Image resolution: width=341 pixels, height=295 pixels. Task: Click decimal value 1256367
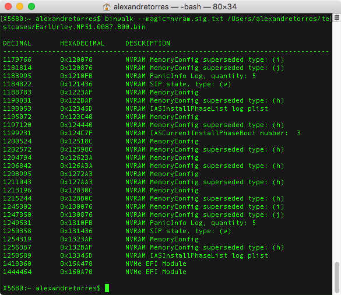pyautogui.click(x=17, y=247)
